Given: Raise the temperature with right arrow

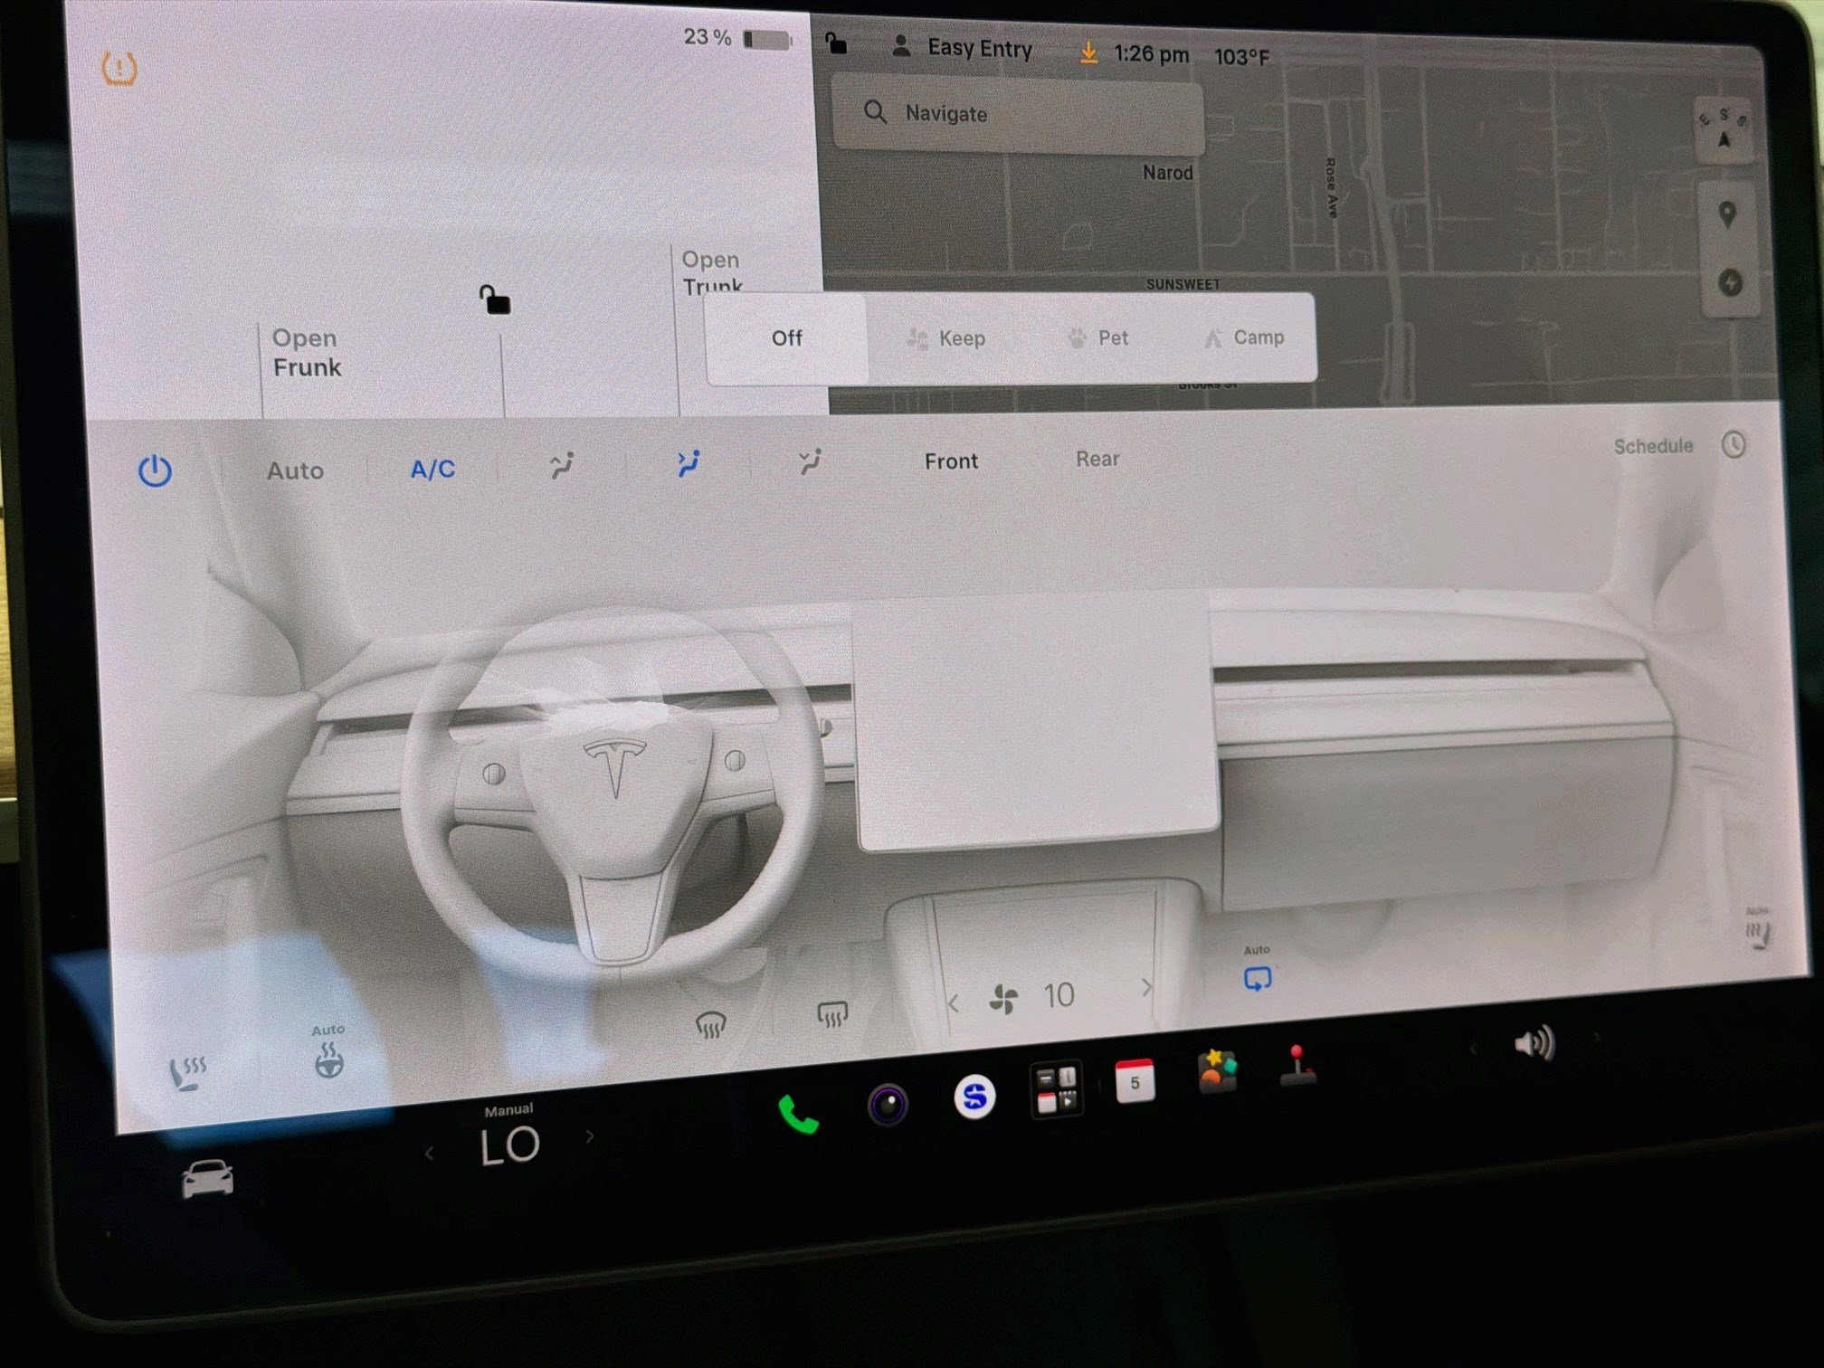Looking at the screenshot, I should [x=590, y=1136].
